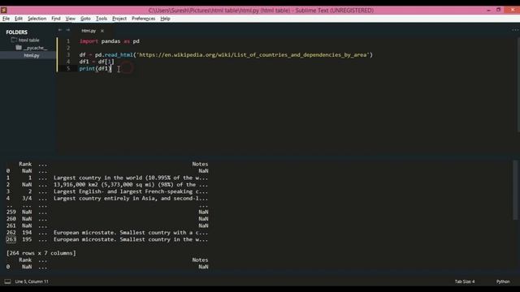Screen dimensions: 520x292
Task: Open the Preferences menu
Action: 143,19
